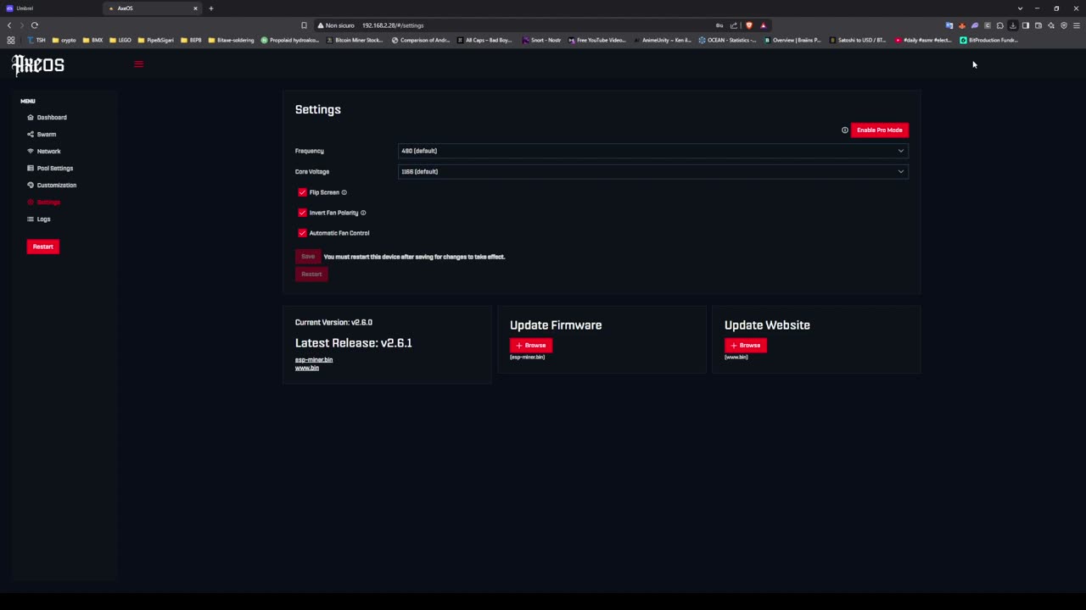Click info icon beside Enable Pro Mode
1086x610 pixels.
point(844,130)
